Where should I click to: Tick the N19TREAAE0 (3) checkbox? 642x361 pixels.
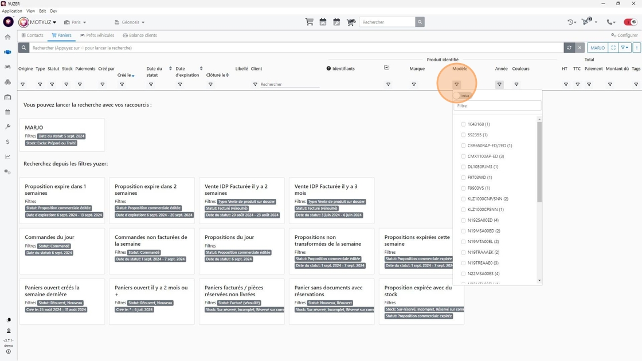pyautogui.click(x=464, y=263)
